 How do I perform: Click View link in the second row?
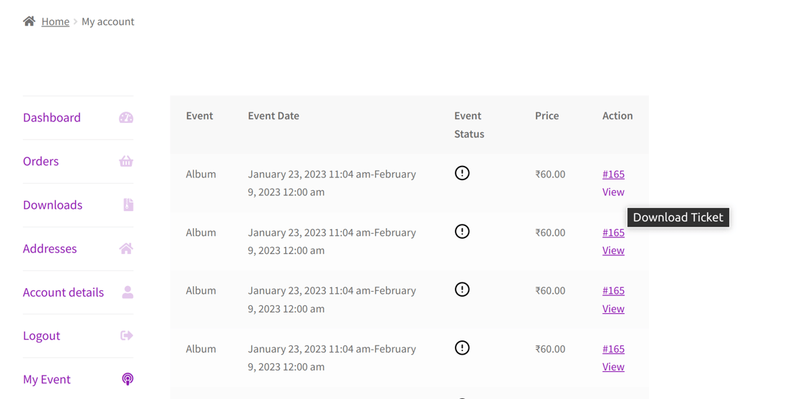[x=613, y=250]
